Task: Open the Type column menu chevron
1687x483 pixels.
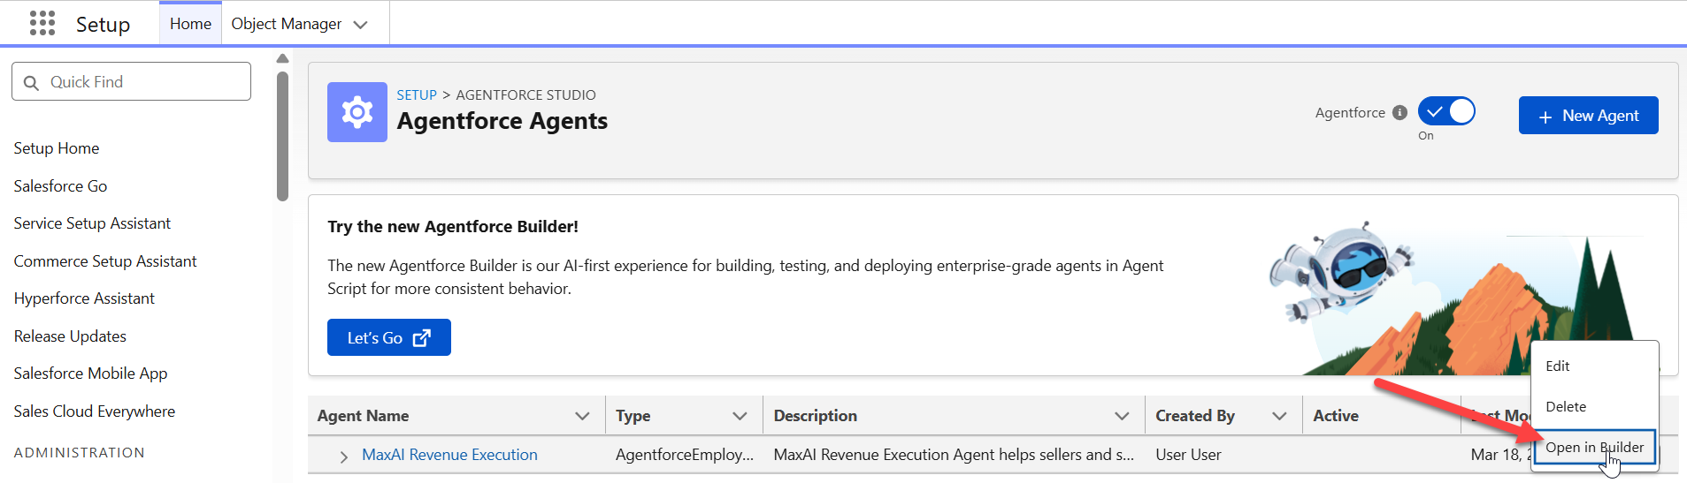Action: point(740,416)
